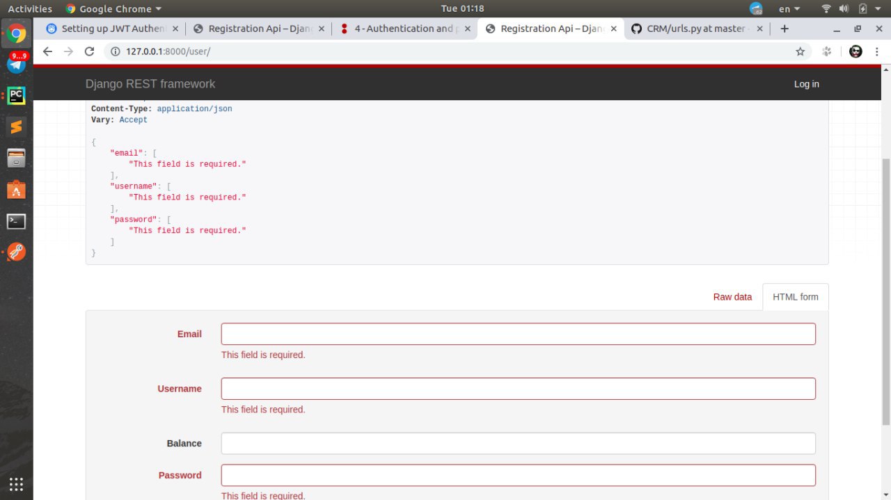This screenshot has width=891, height=500.
Task: Click the 'application/json' content type text
Action: click(195, 109)
